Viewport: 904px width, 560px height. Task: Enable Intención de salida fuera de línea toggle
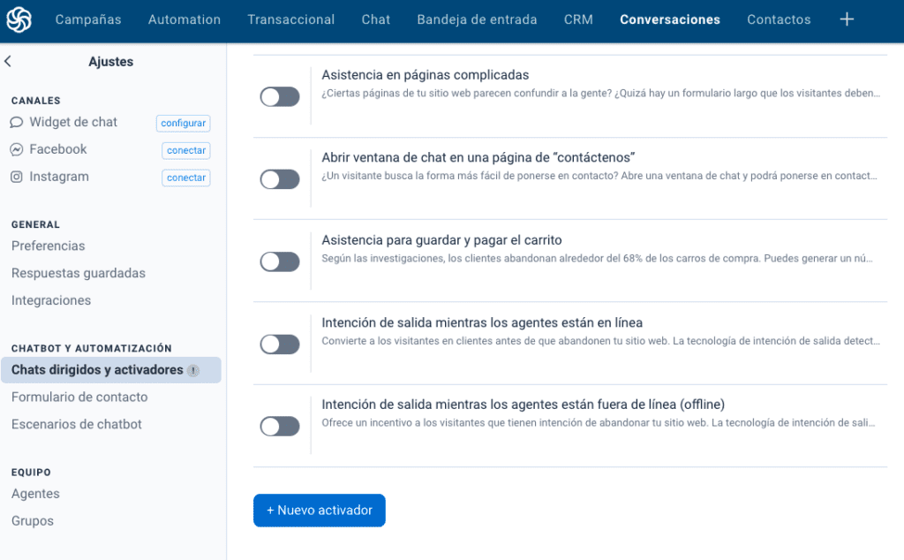[x=280, y=427]
